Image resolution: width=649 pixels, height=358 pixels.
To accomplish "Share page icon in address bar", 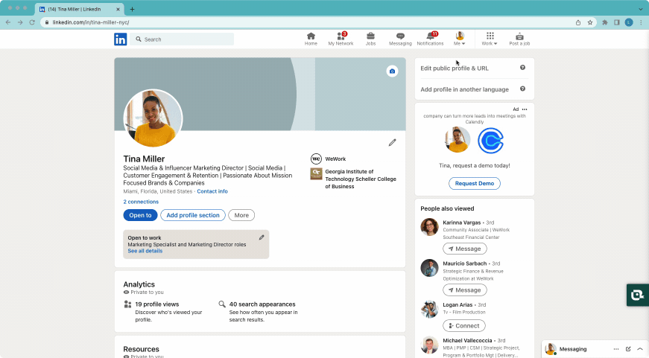I will 578,22.
